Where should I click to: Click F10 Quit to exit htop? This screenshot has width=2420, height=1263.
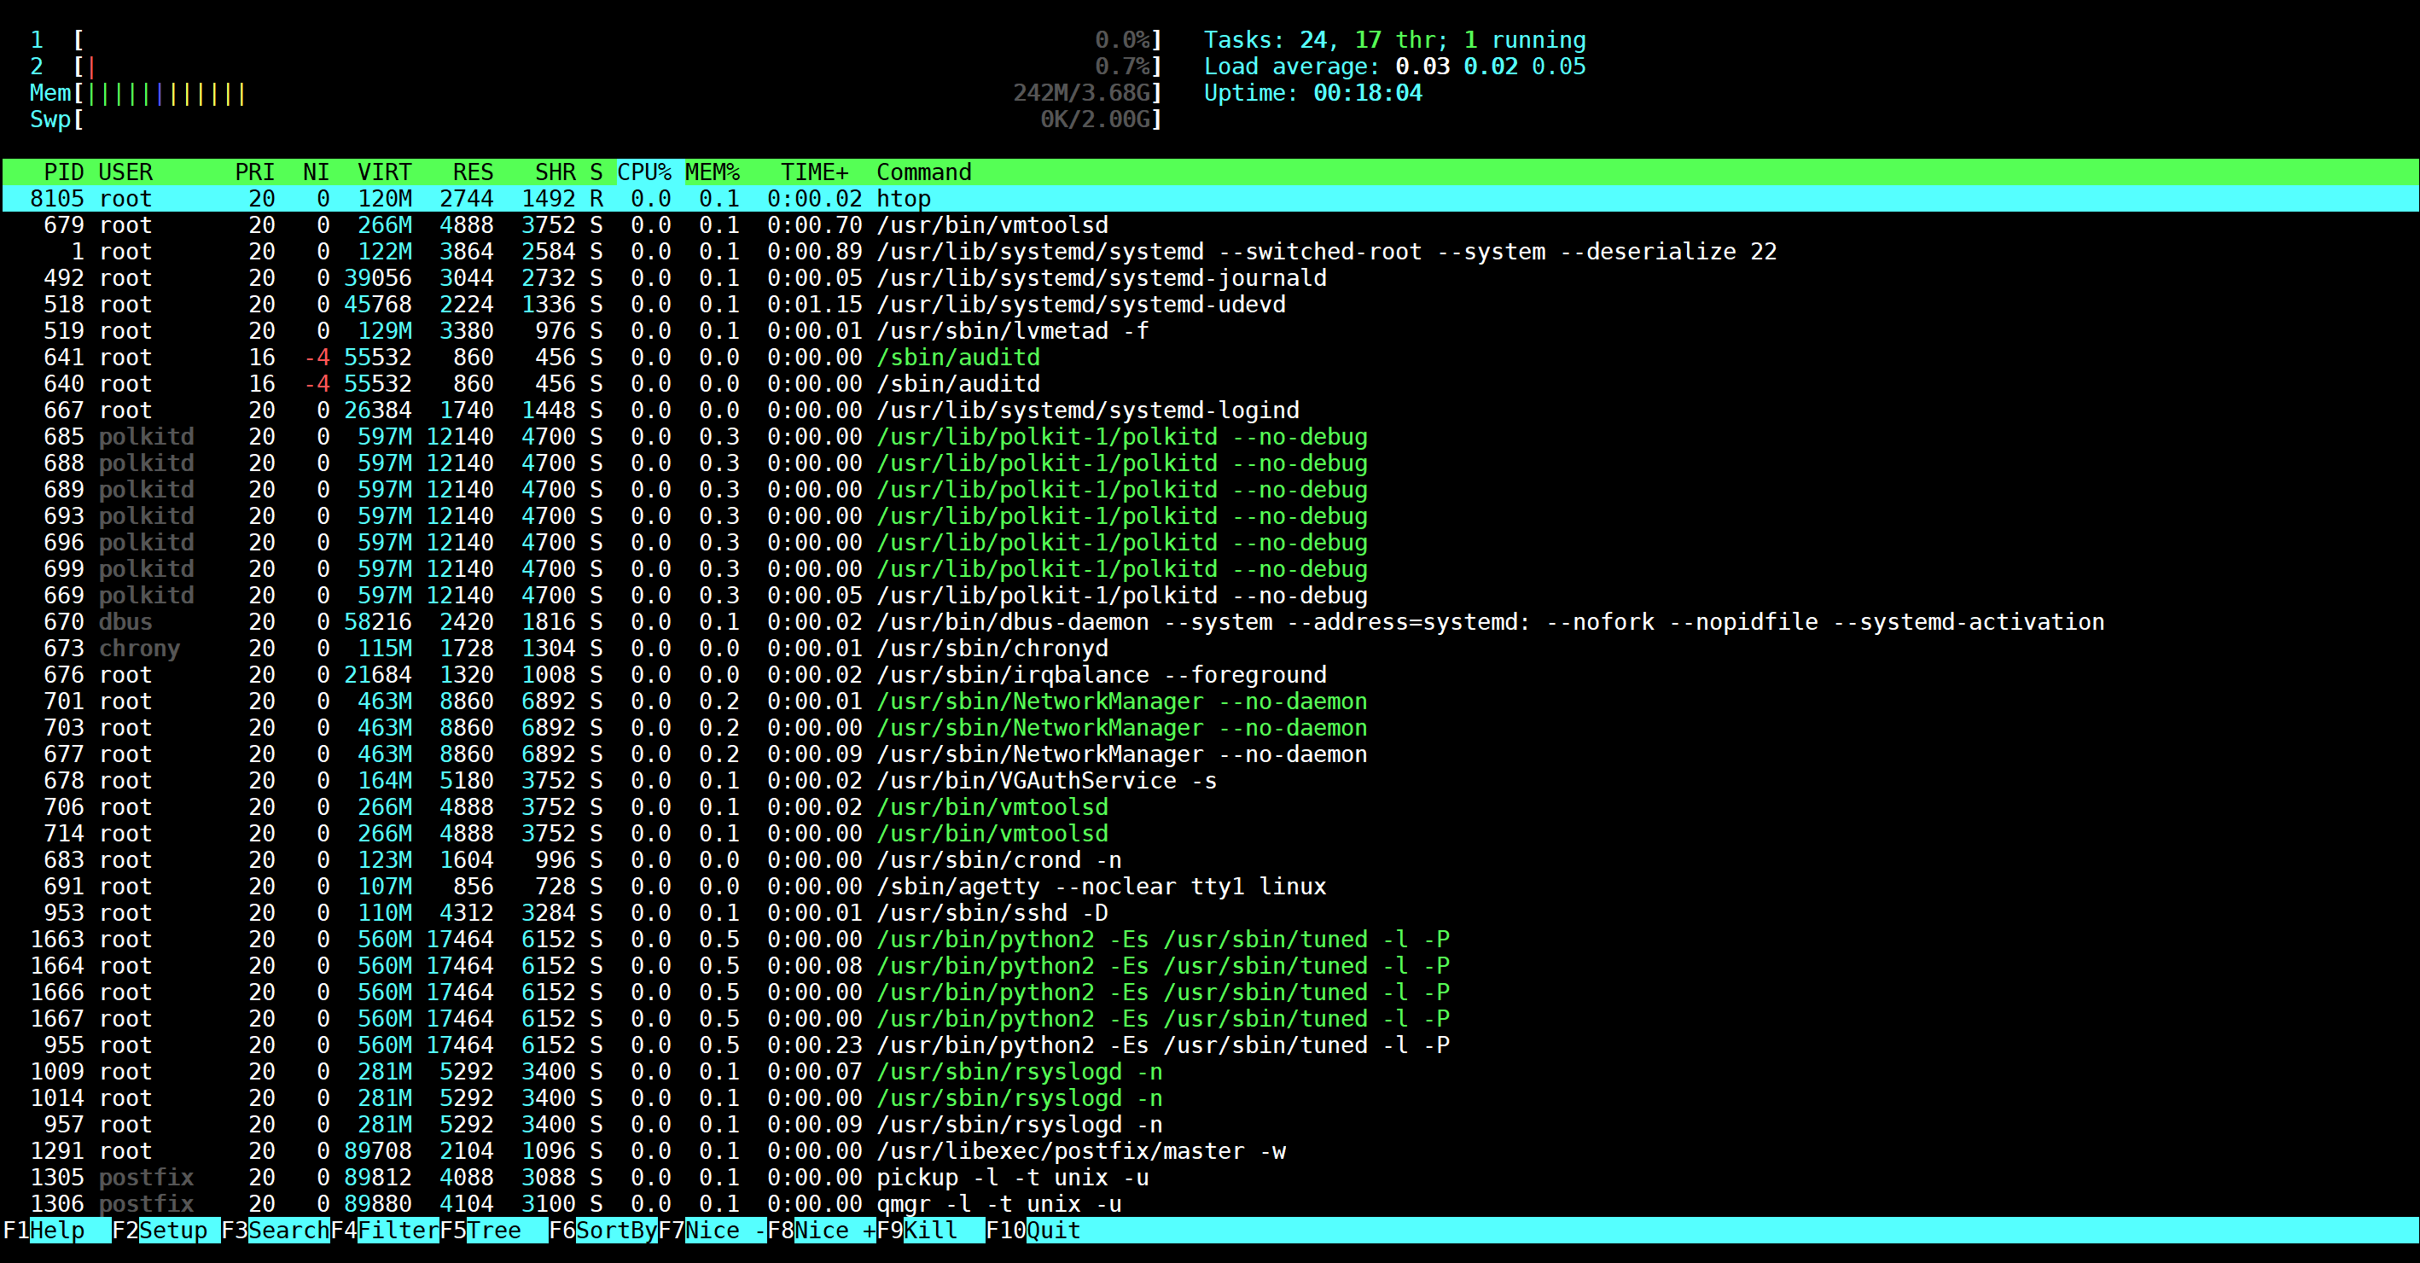click(1052, 1230)
